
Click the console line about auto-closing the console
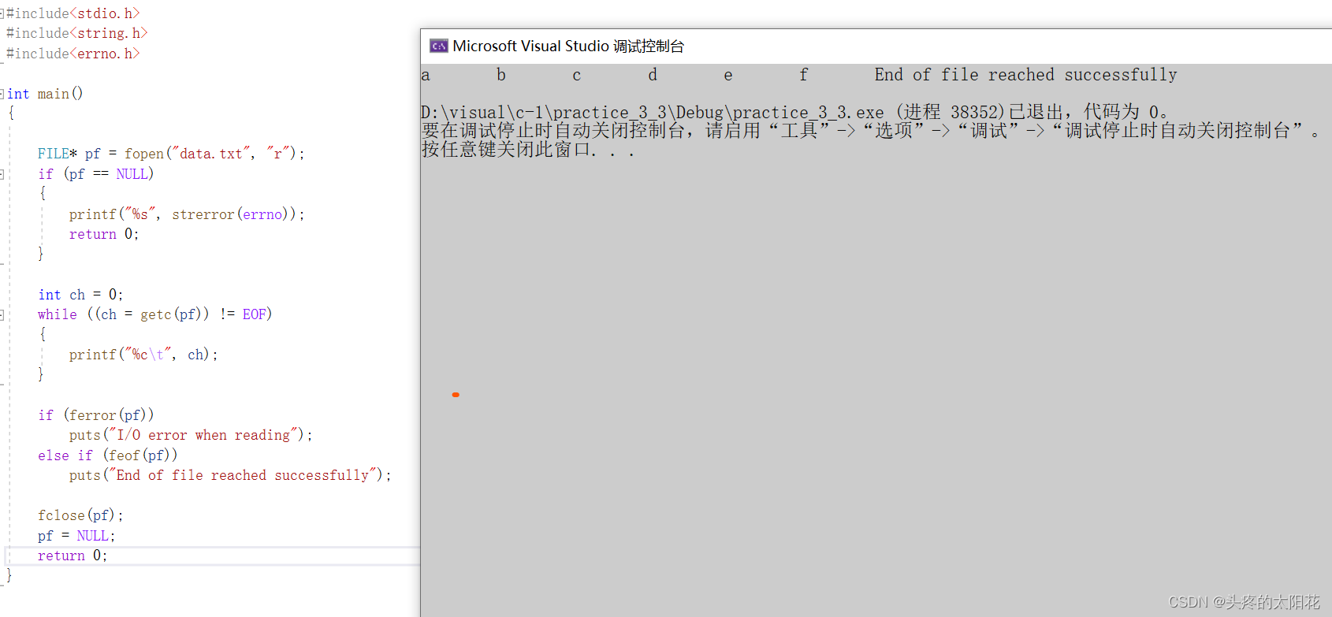pos(870,131)
